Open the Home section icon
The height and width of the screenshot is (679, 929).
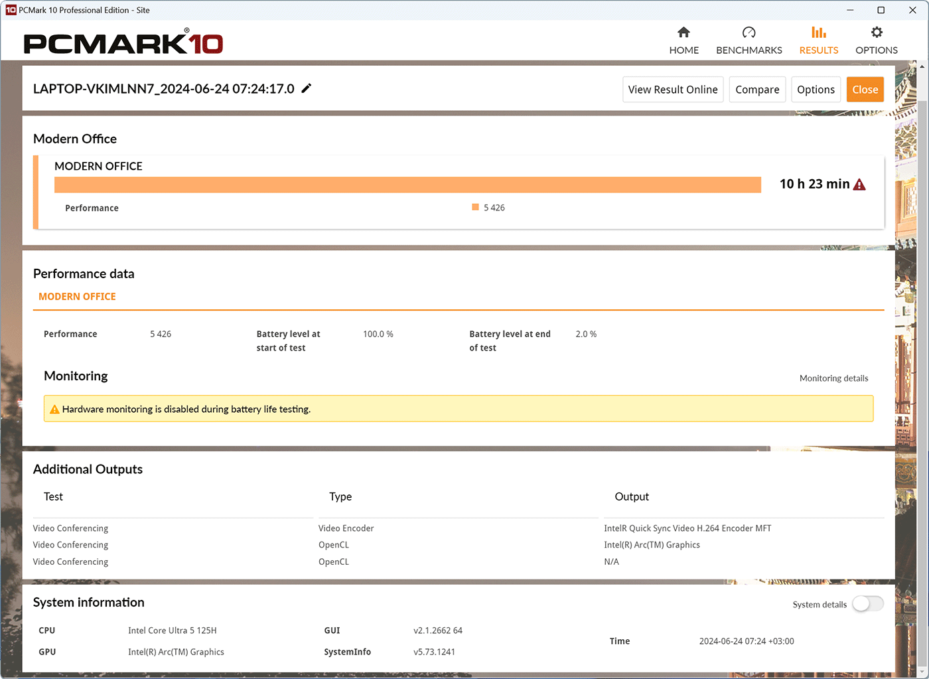[x=683, y=33]
